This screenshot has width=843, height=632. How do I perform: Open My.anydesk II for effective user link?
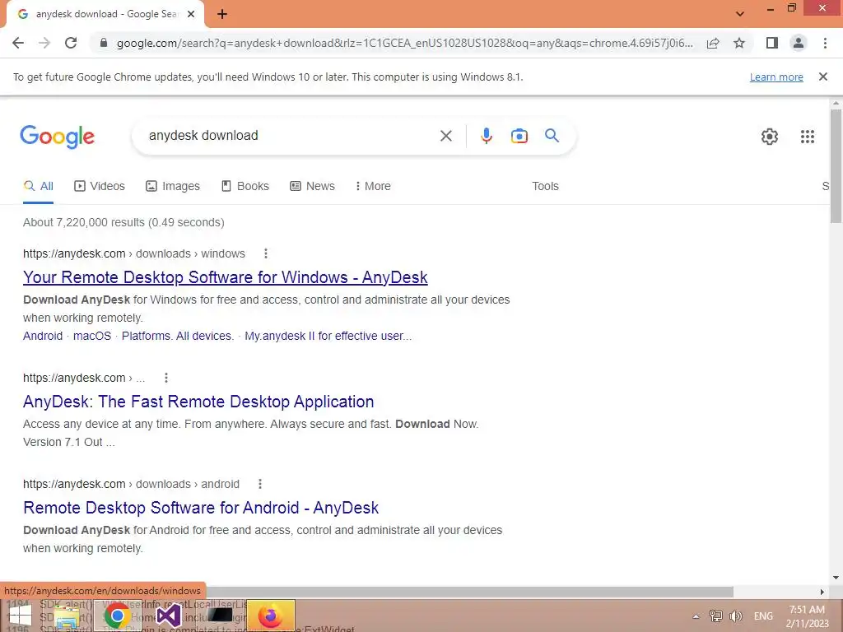328,336
